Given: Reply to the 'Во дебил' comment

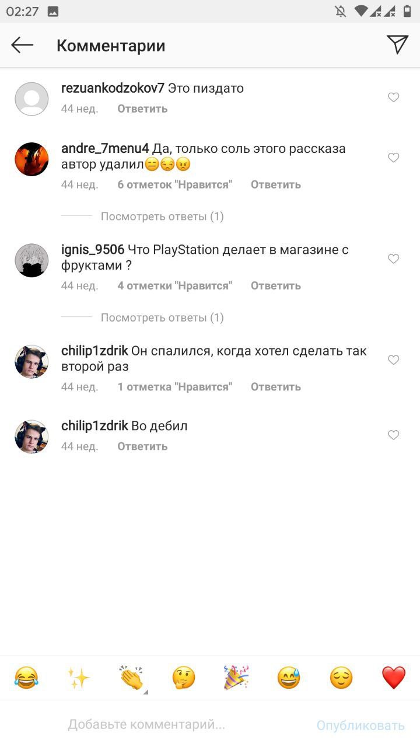Looking at the screenshot, I should pyautogui.click(x=142, y=446).
